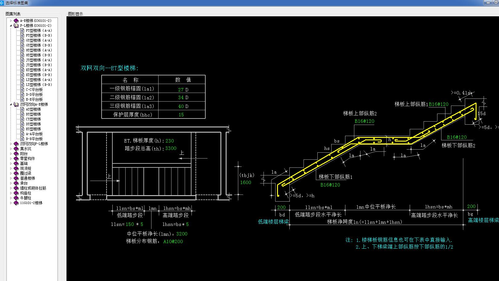The image size is (499, 281).
Task: Click the 三级钢筋锚固 (la3) value 40
Action: [181, 106]
